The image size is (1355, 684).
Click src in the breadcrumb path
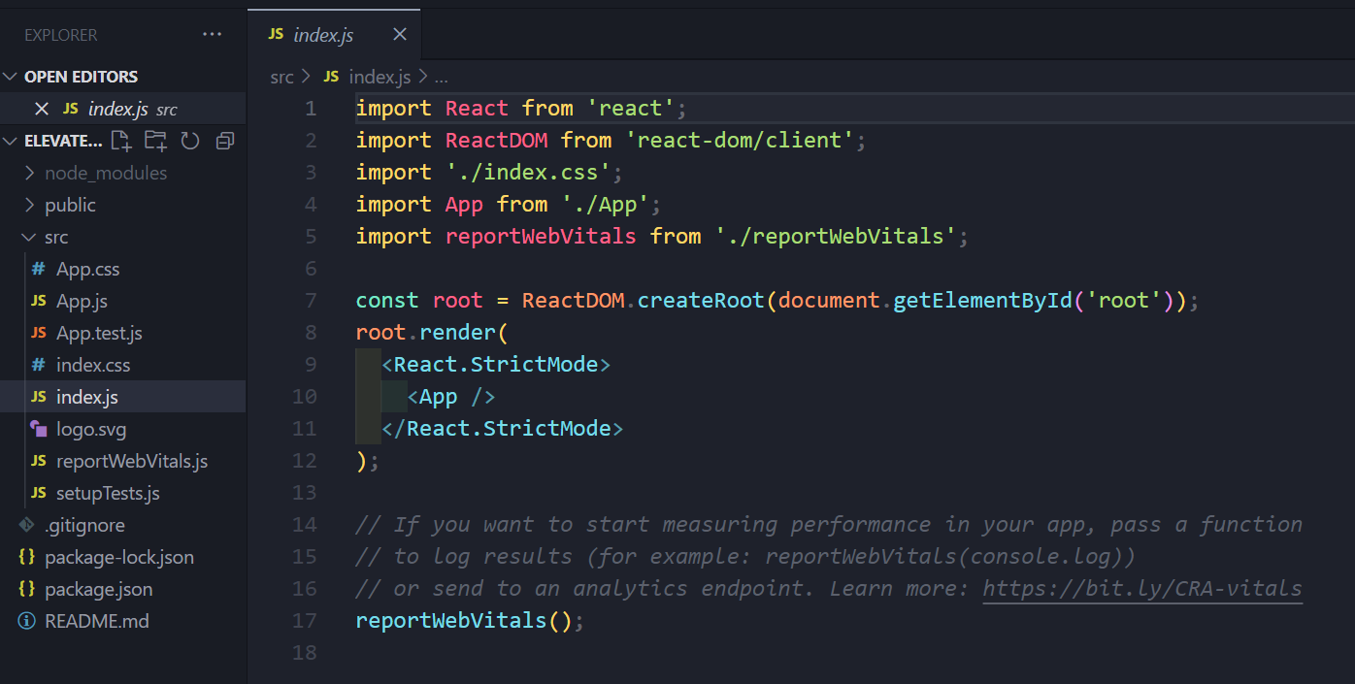(x=281, y=77)
